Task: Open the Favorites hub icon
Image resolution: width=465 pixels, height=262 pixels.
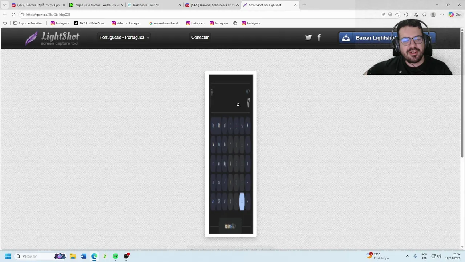Action: point(424,15)
